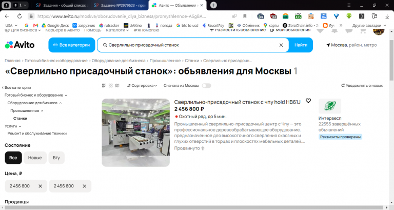Open 'Все категории' menu button
394x210 pixels.
(x=72, y=45)
